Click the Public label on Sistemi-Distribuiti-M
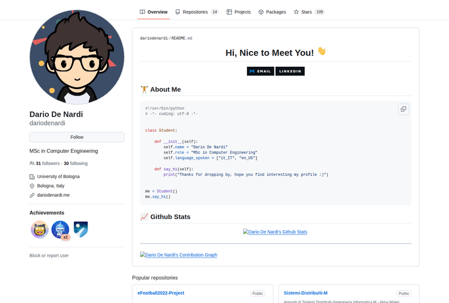 click(x=404, y=293)
